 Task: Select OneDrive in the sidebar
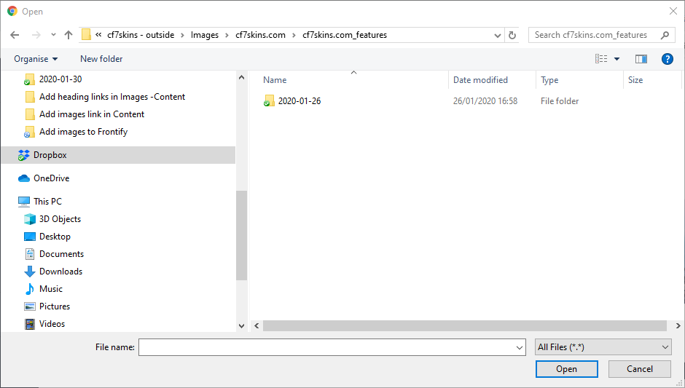[x=51, y=178]
